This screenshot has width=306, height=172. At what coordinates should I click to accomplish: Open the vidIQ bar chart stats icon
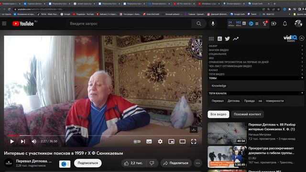coord(220,39)
